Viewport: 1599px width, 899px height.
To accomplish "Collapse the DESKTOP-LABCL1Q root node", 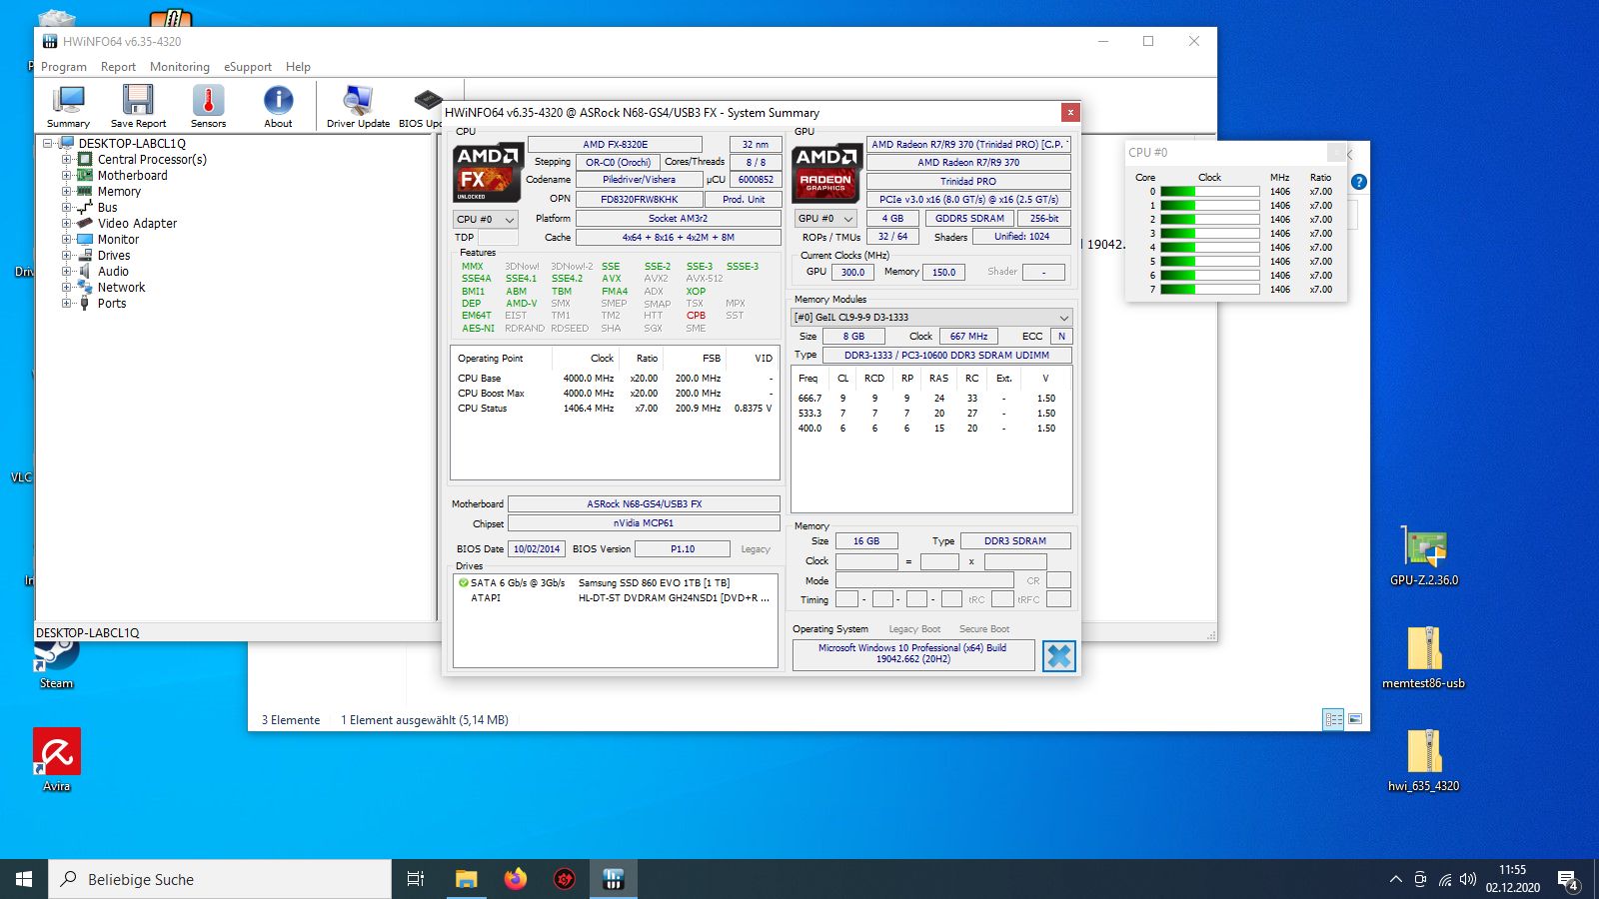I will pos(48,144).
